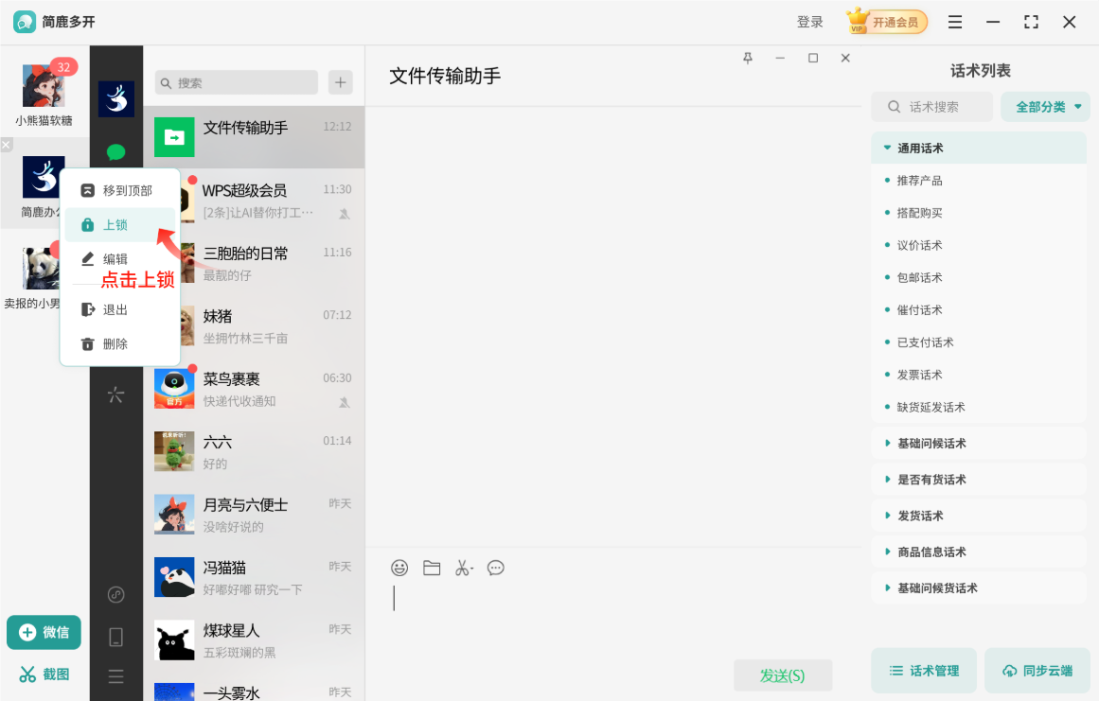Click the send file folder icon
Viewport: 1099px width, 701px height.
432,568
